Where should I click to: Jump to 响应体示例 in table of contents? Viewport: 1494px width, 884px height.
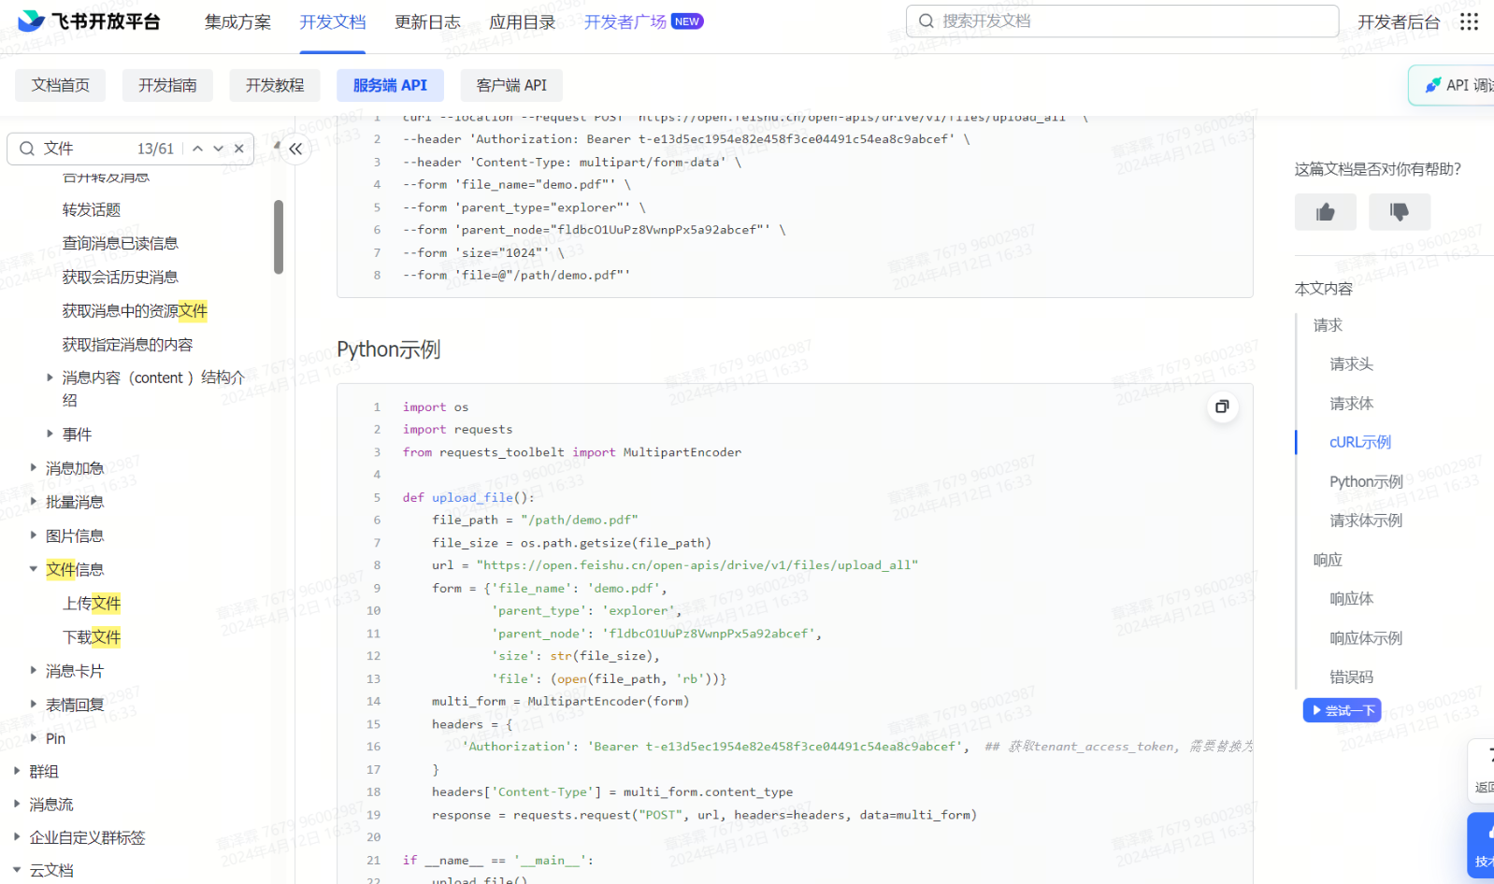(1366, 638)
